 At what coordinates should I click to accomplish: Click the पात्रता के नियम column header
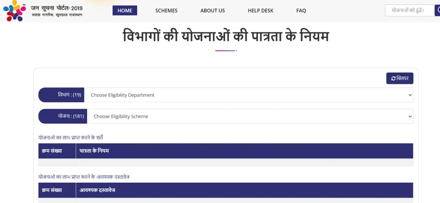(x=244, y=151)
